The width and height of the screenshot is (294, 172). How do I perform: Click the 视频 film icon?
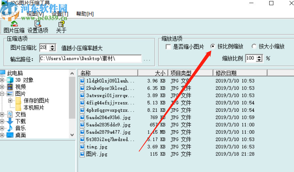(10, 87)
